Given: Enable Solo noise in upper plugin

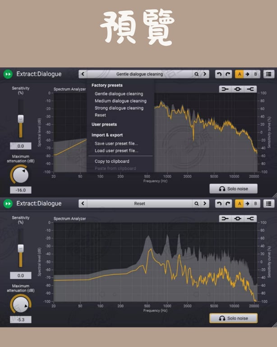Looking at the screenshot, I should pyautogui.click(x=234, y=188).
